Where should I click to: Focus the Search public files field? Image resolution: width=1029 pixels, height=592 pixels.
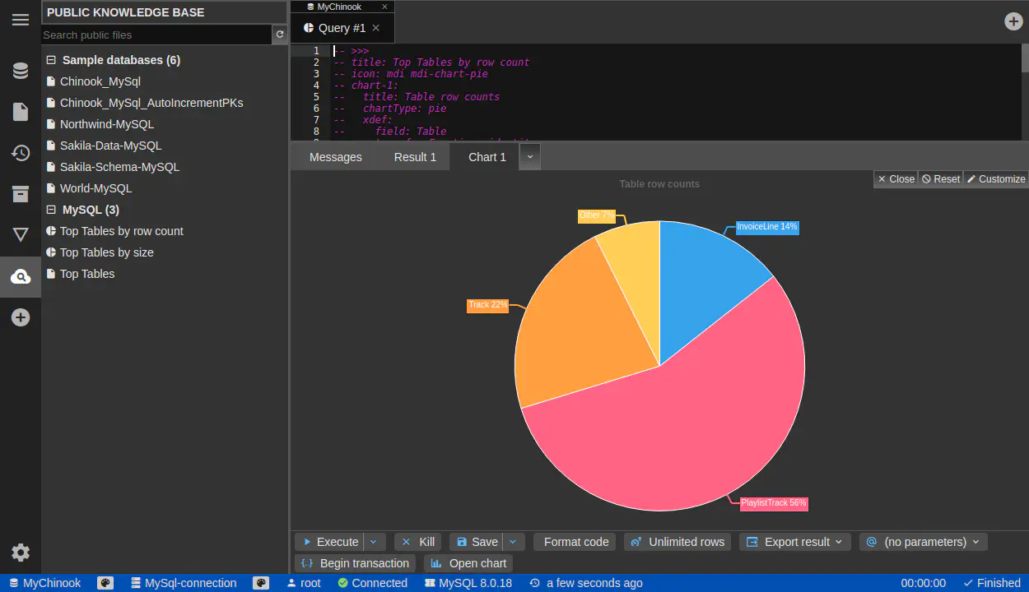pyautogui.click(x=156, y=35)
